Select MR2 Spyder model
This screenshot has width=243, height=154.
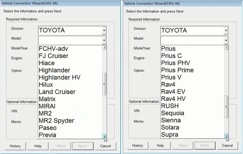click(x=70, y=121)
